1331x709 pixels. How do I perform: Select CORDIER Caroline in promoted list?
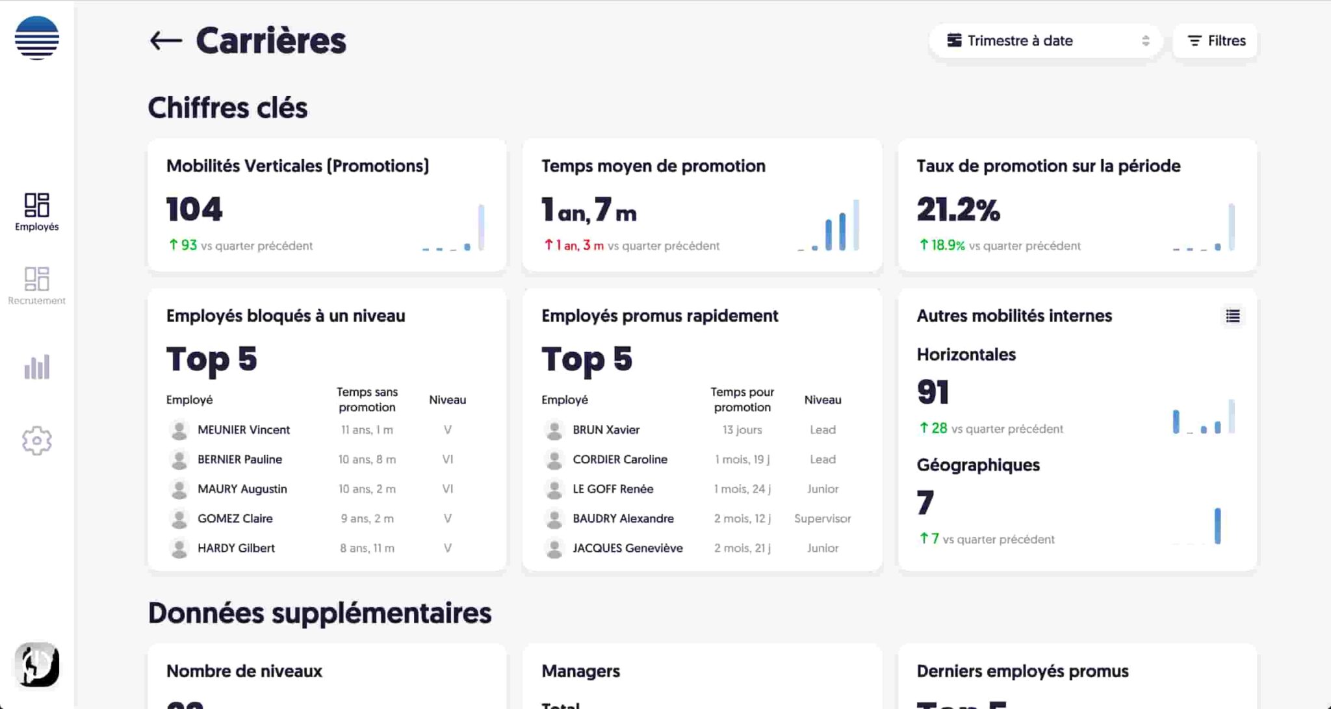[619, 459]
